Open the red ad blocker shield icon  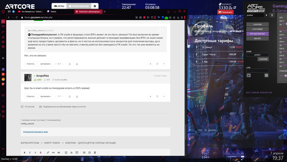[x=144, y=17]
